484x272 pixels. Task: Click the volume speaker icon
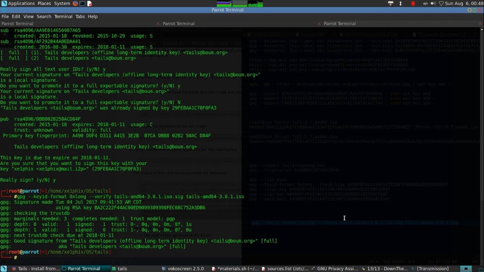point(433,3)
